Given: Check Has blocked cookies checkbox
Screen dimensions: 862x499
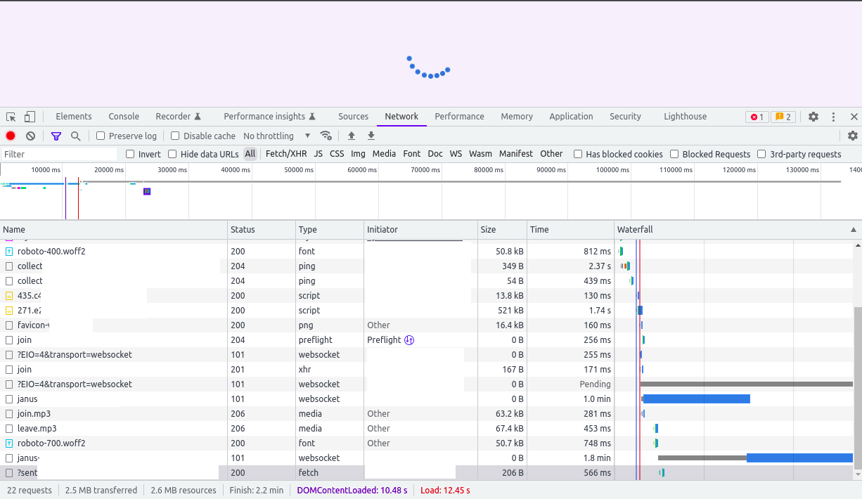Looking at the screenshot, I should point(578,154).
